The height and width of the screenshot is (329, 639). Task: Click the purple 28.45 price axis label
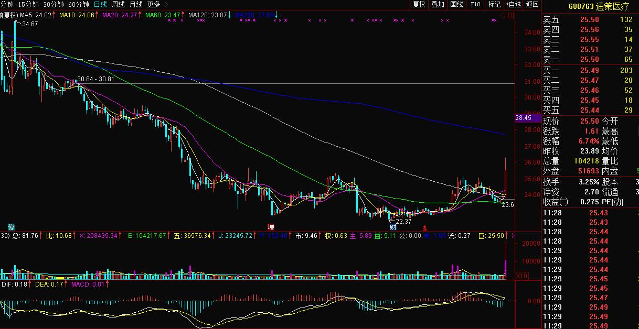(x=524, y=118)
